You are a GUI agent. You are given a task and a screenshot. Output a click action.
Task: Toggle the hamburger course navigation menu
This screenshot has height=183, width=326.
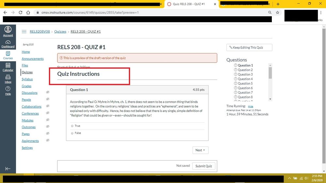click(x=24, y=32)
